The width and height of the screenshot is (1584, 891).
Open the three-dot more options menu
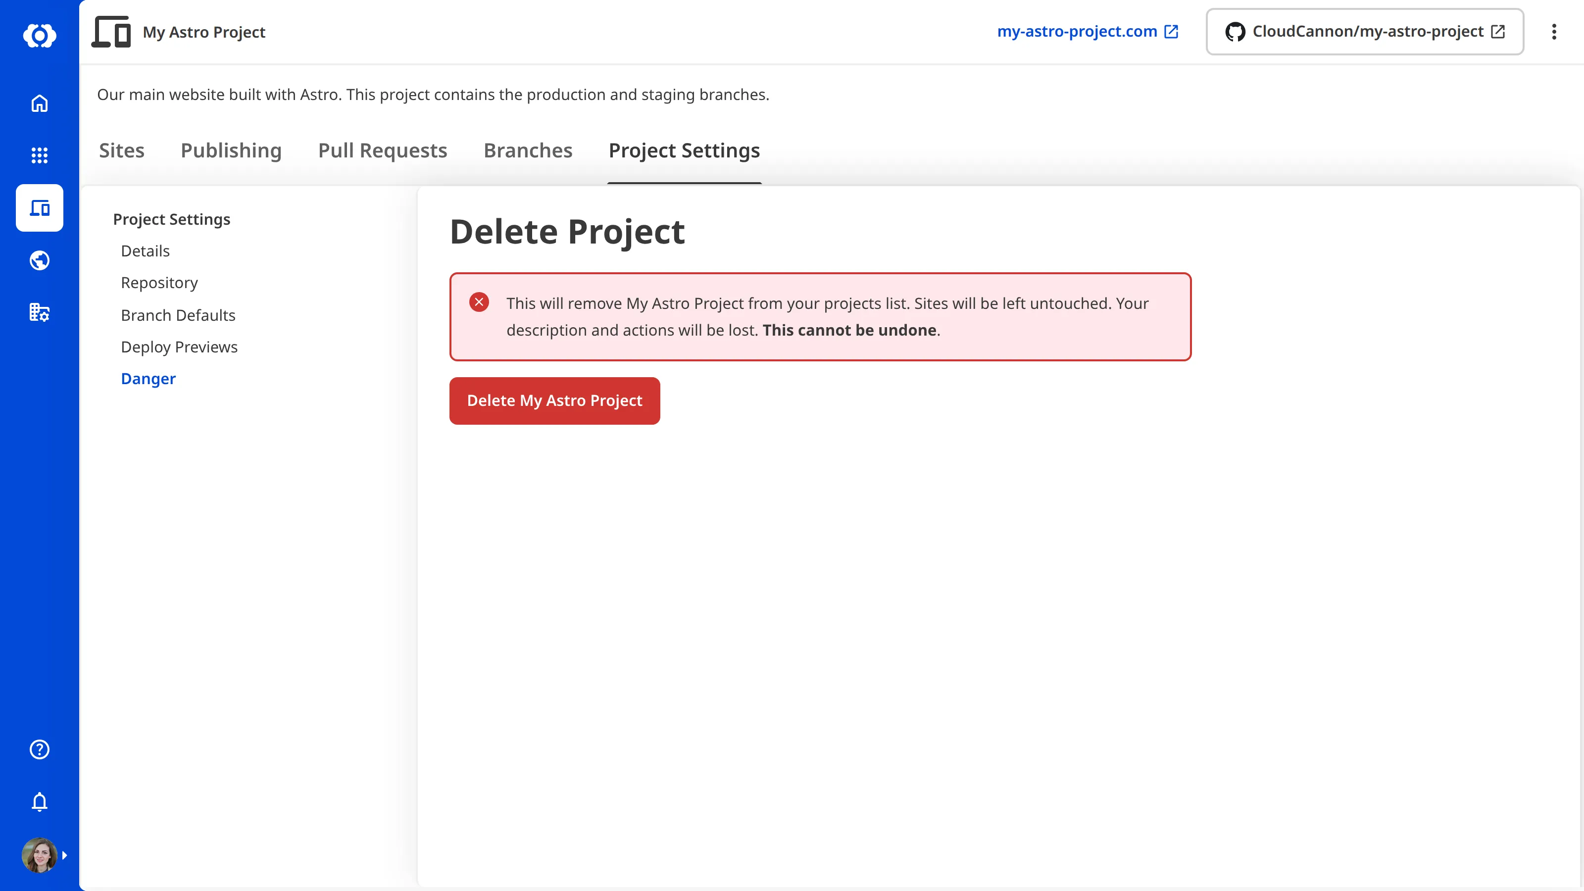tap(1554, 32)
